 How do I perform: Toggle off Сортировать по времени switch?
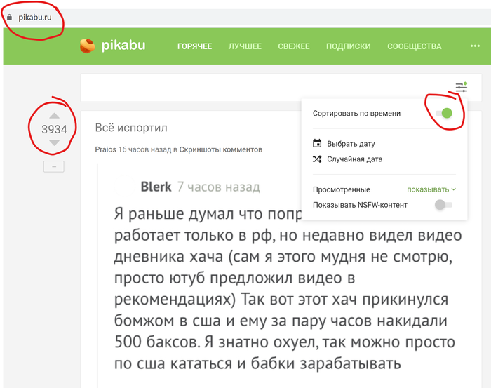(445, 113)
